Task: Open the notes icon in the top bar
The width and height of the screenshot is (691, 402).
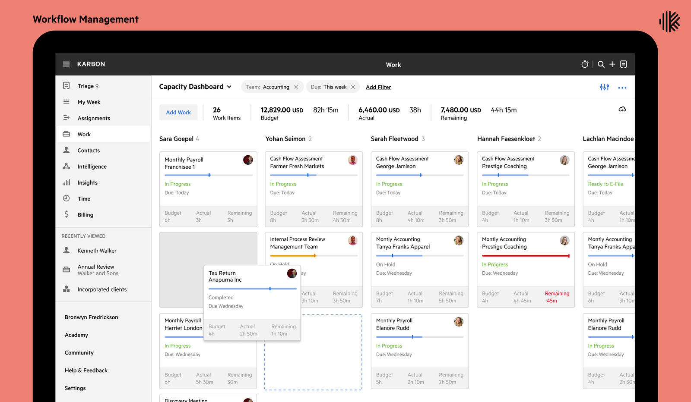Action: [624, 64]
